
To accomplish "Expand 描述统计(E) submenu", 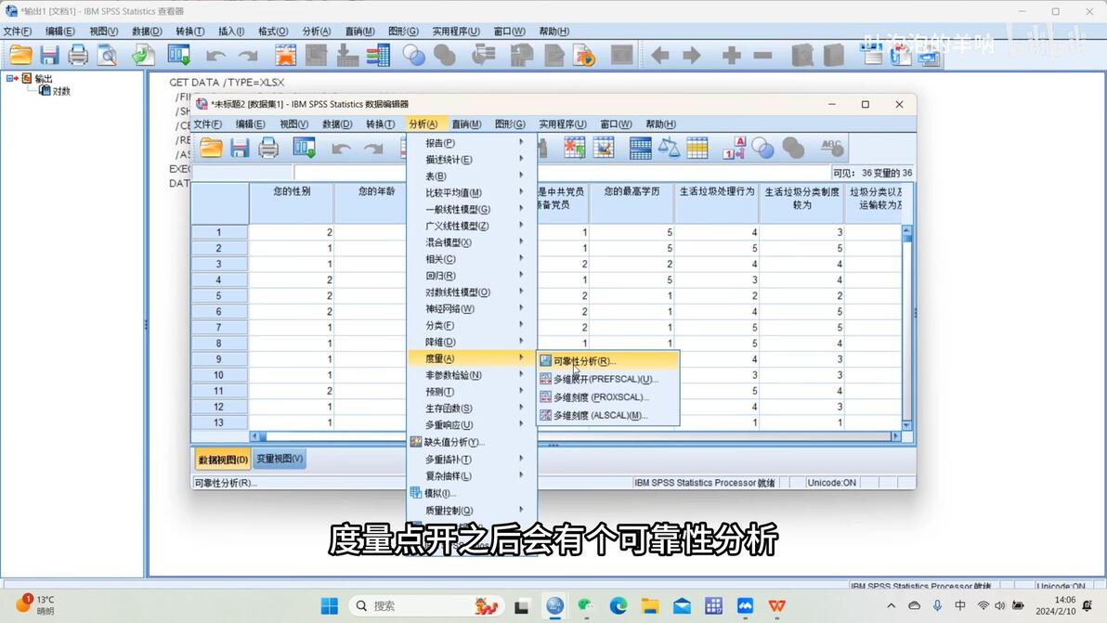I will [x=472, y=160].
